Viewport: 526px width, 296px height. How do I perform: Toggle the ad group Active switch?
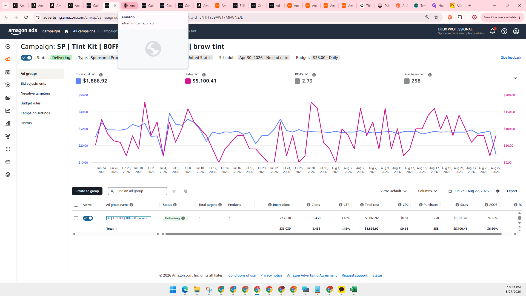pos(88,218)
